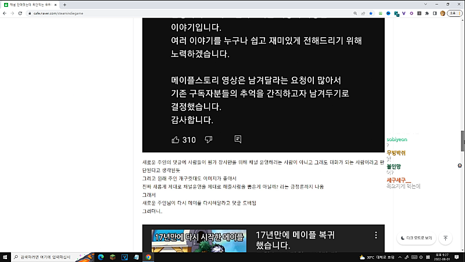Open the Windows Start menu
Image resolution: width=465 pixels, height=262 pixels.
[x=5, y=257]
